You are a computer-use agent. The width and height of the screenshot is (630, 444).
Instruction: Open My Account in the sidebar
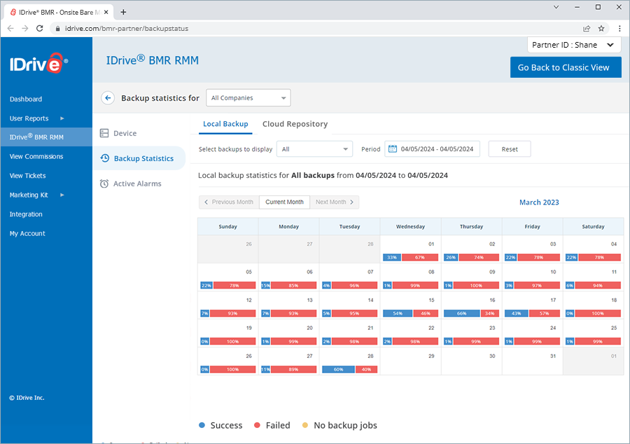click(x=27, y=234)
